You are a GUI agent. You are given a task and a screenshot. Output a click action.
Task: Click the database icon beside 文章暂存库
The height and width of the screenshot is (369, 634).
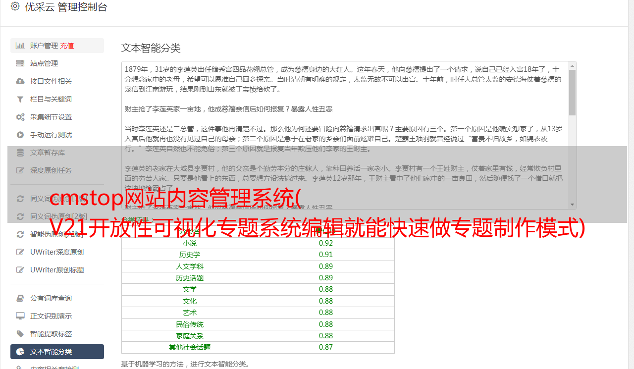tap(20, 153)
